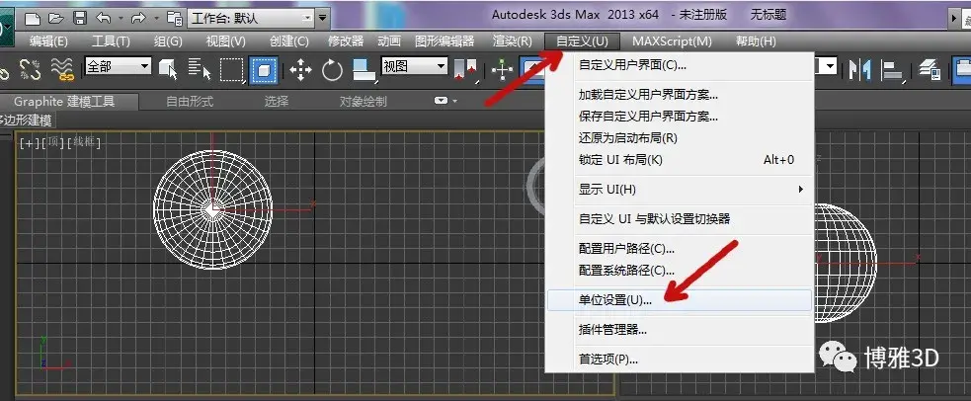971x401 pixels.
Task: Open the 工具(T) menu
Action: tap(111, 41)
